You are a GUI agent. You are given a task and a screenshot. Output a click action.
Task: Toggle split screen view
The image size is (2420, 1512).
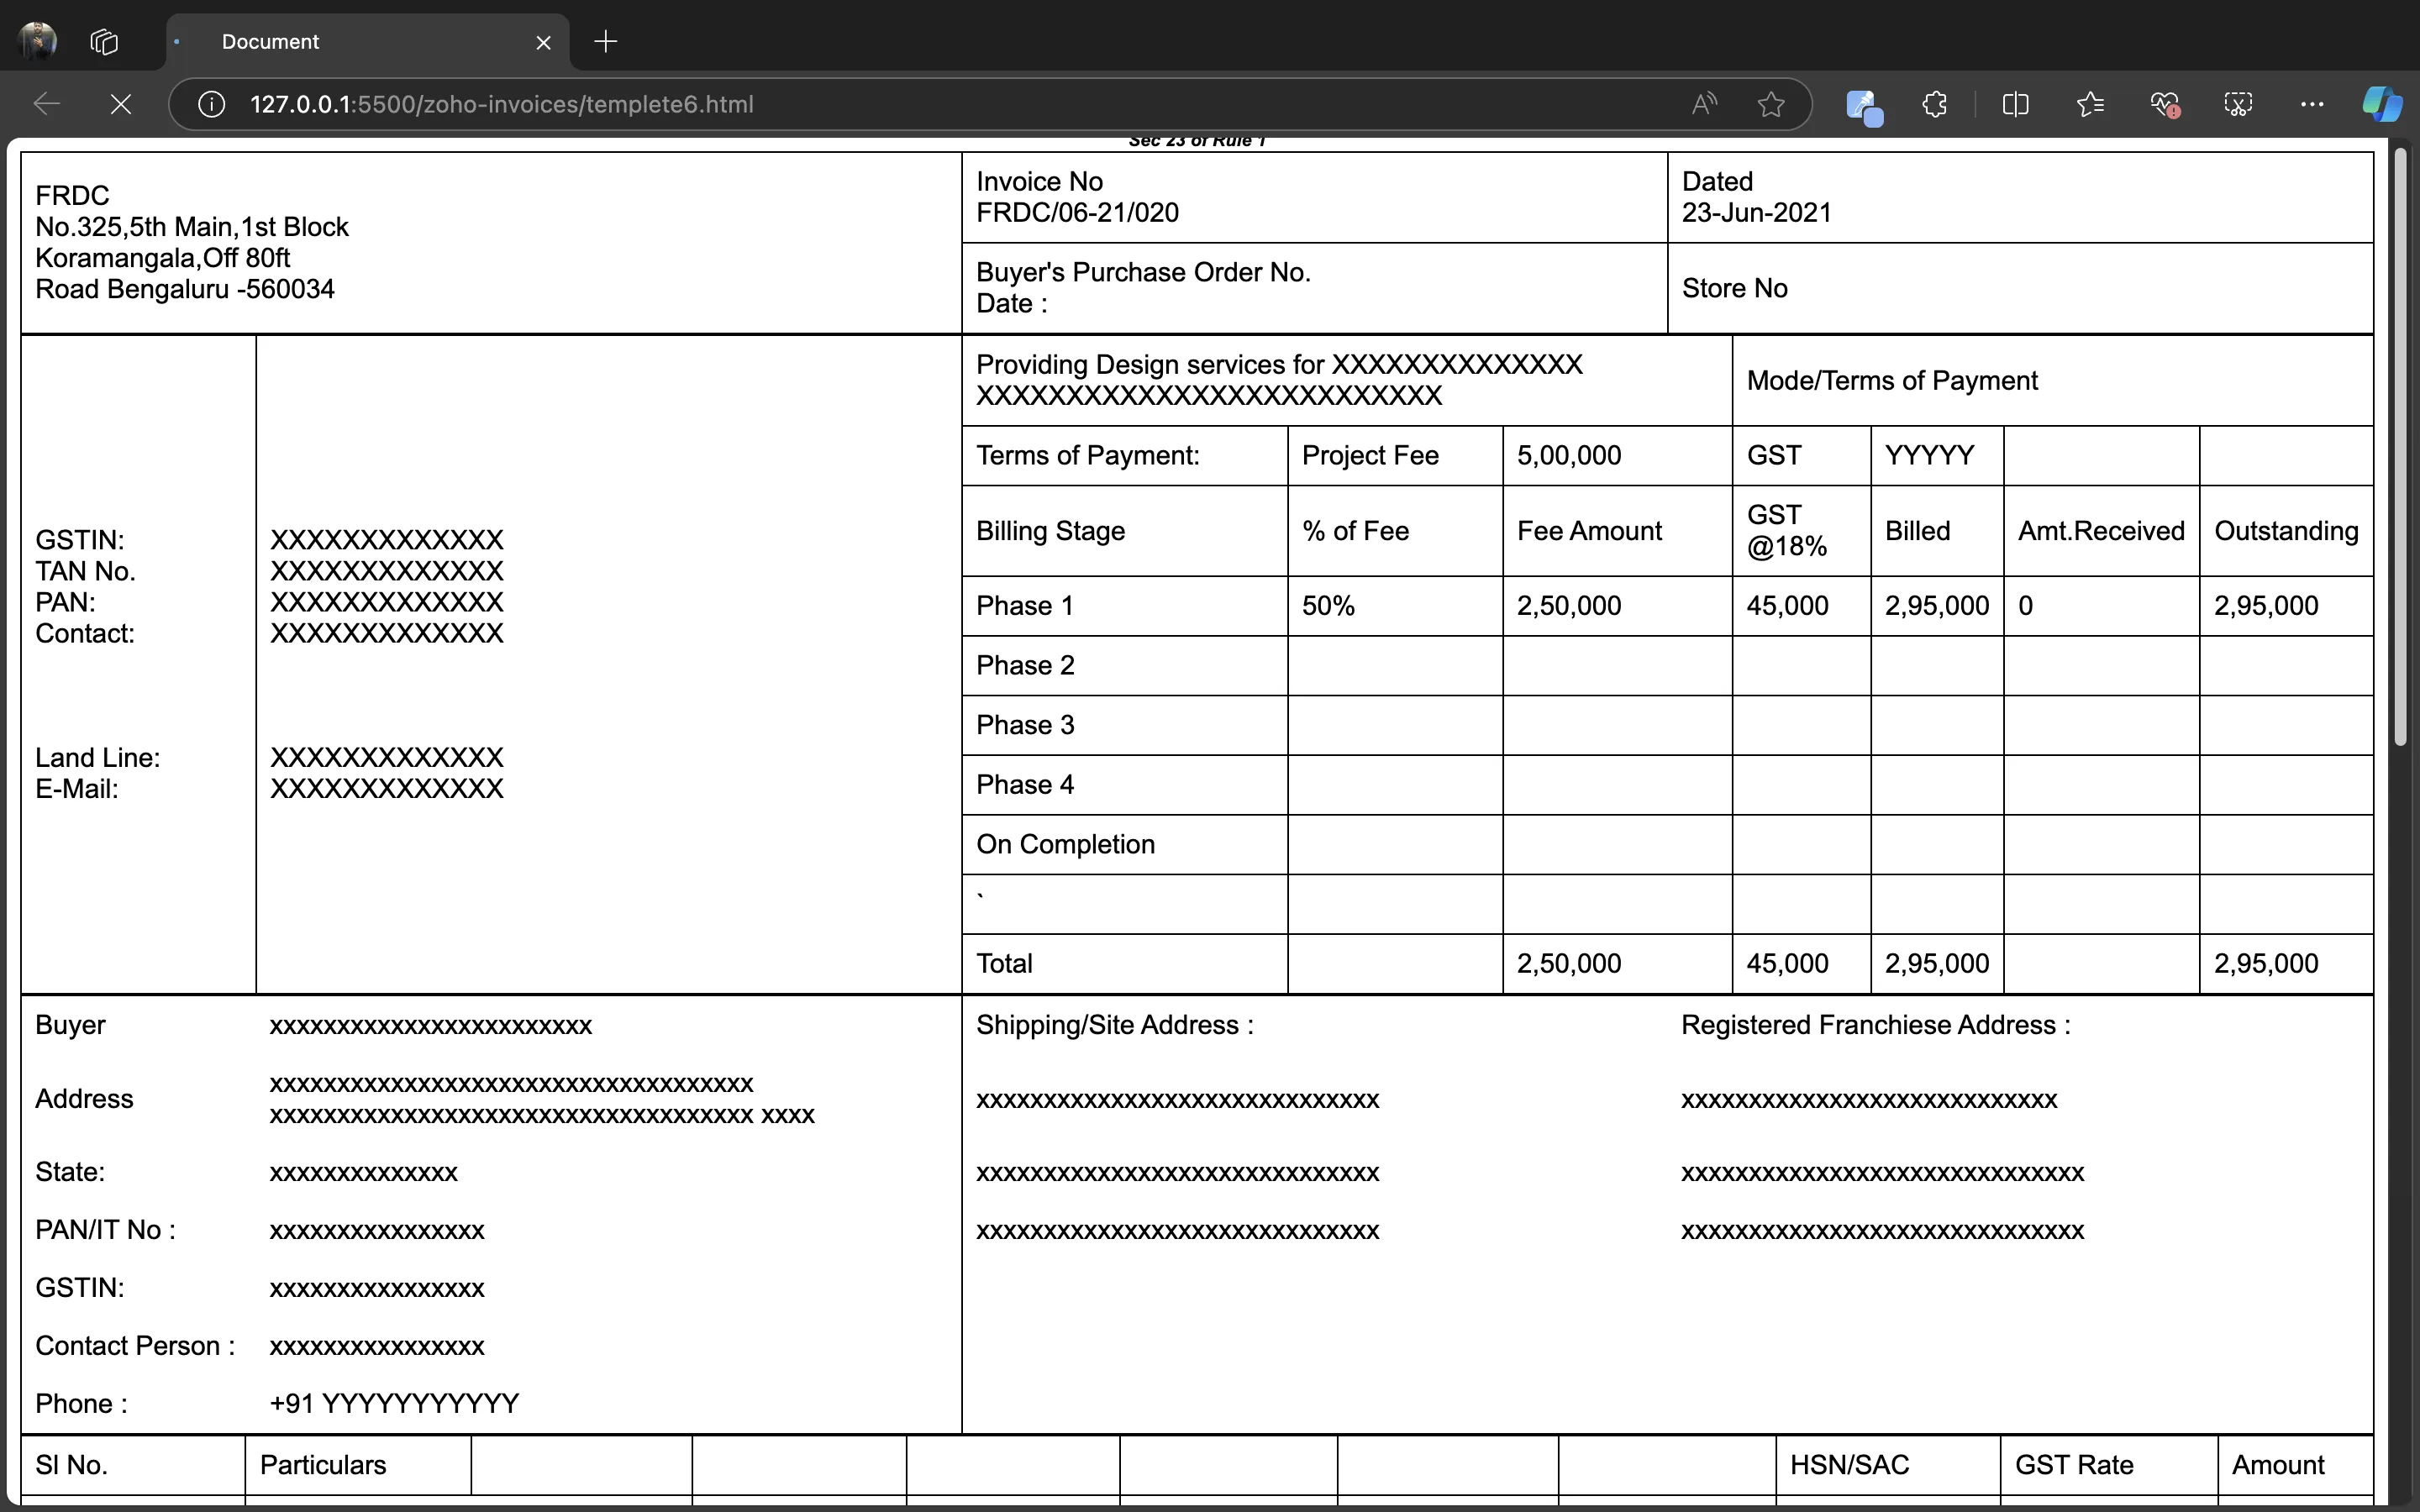click(2015, 104)
